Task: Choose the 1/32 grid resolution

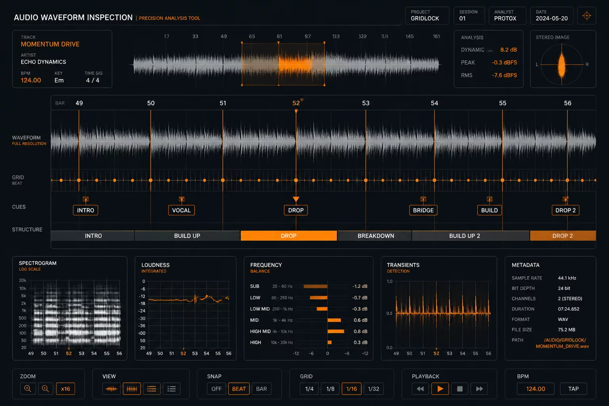Action: (x=373, y=389)
